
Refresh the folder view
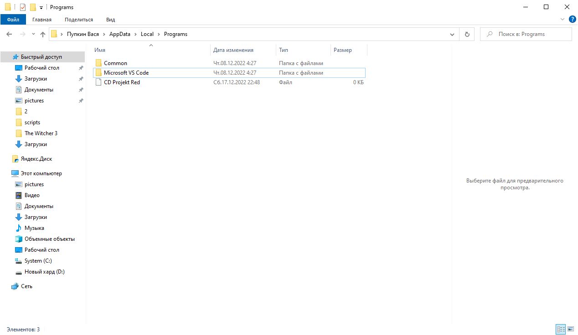coord(467,34)
